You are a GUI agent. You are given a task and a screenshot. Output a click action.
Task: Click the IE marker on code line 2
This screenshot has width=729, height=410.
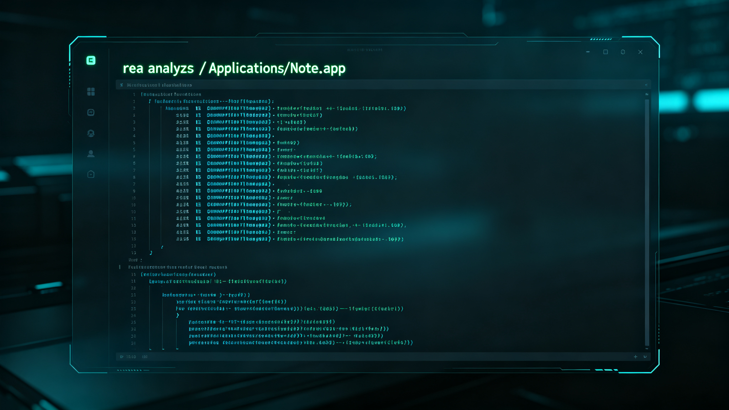coord(198,109)
